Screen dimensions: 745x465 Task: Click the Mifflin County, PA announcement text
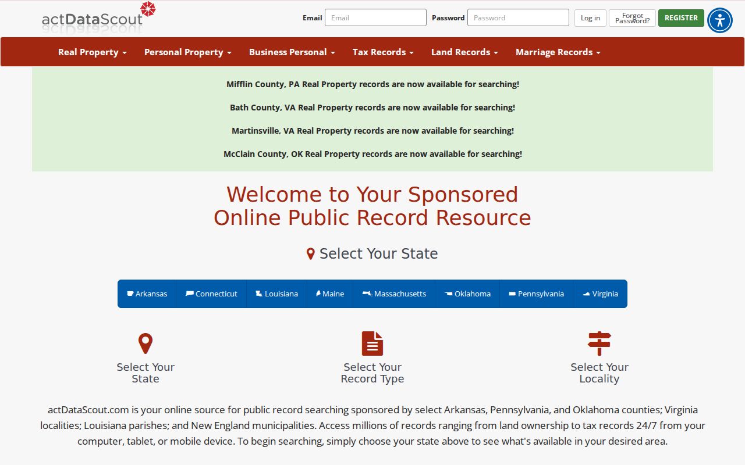[372, 84]
